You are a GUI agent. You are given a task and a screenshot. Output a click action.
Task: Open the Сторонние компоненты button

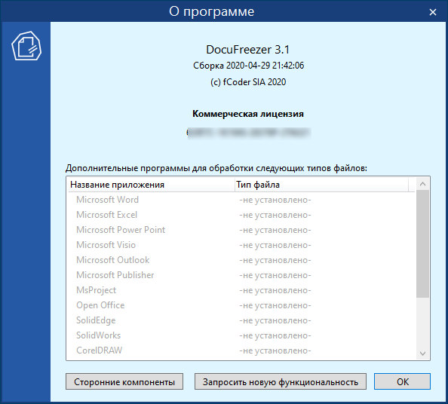(124, 381)
